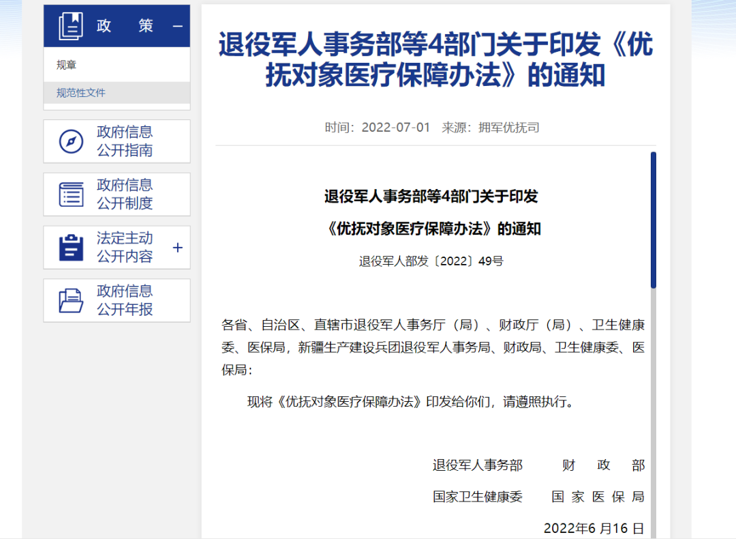Click document number 退役军人部发〔2022〕49号
This screenshot has width=736, height=539.
coord(431,261)
